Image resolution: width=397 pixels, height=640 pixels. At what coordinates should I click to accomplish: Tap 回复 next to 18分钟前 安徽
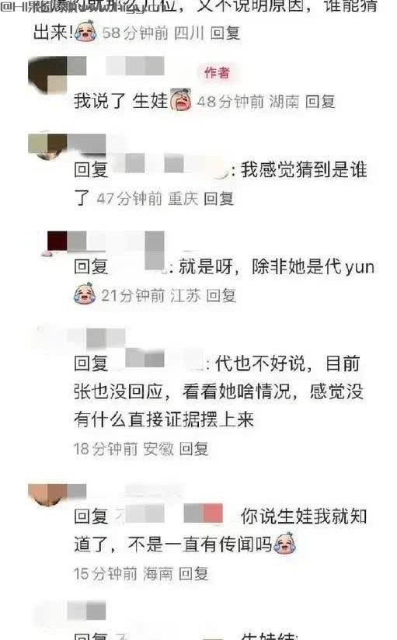pyautogui.click(x=194, y=449)
